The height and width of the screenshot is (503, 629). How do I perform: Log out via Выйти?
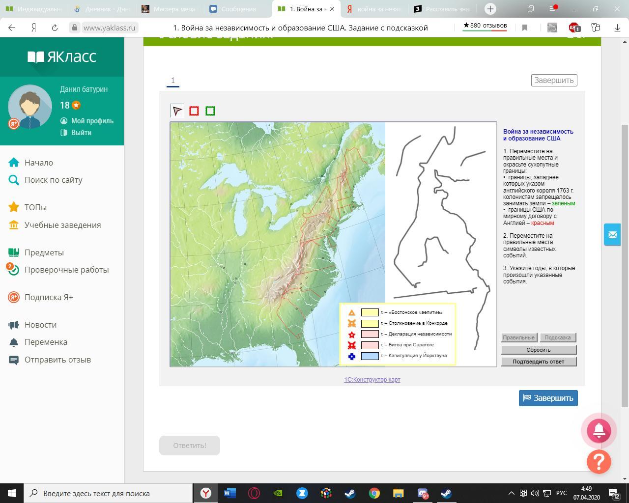pos(76,133)
